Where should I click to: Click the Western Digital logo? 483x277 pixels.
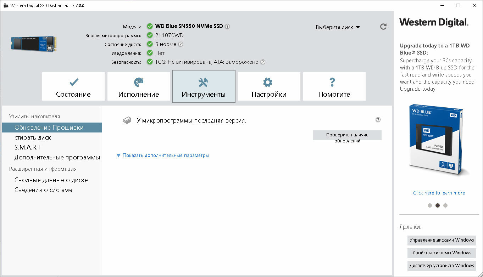coord(434,22)
